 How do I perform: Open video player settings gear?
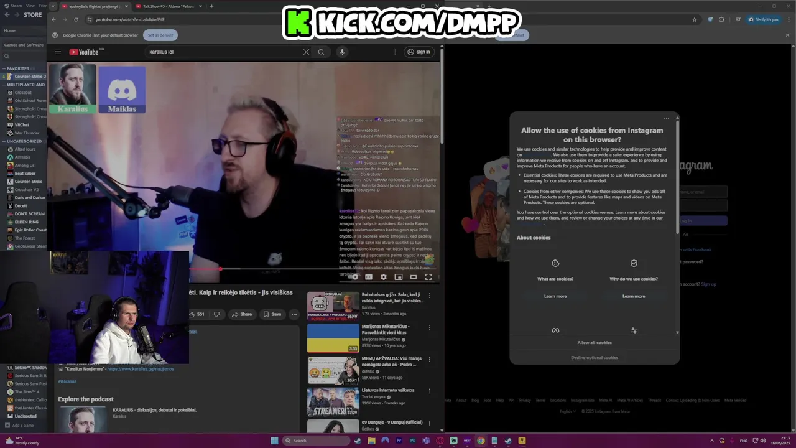click(x=384, y=277)
